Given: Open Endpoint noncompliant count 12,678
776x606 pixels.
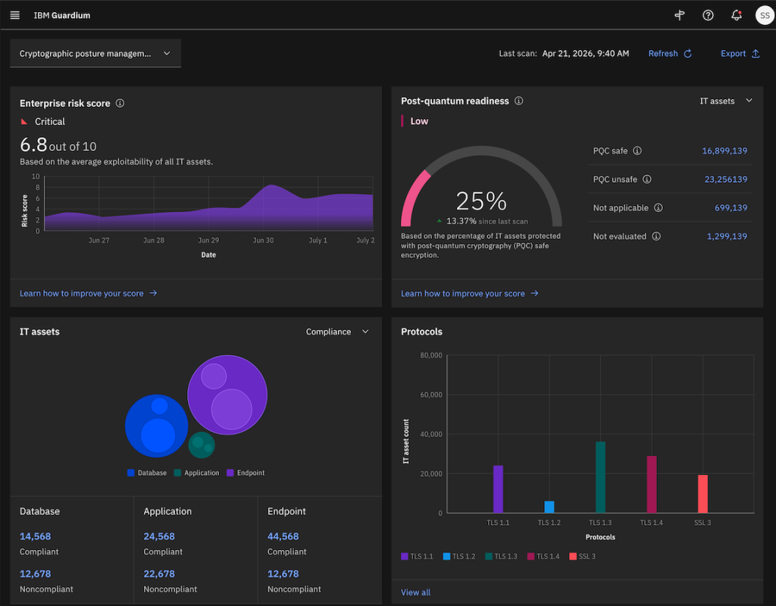Looking at the screenshot, I should 283,574.
